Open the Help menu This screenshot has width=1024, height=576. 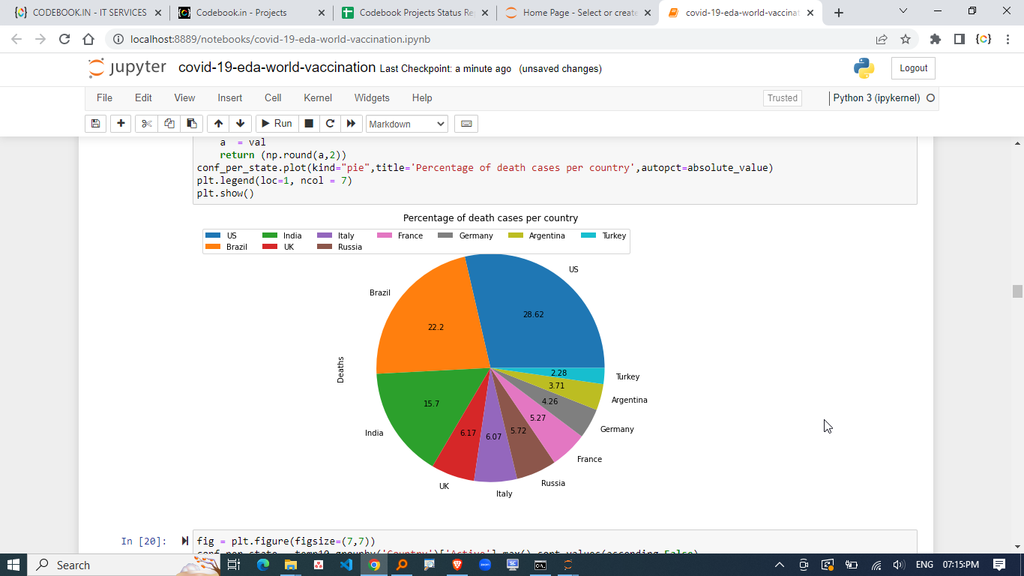[422, 97]
